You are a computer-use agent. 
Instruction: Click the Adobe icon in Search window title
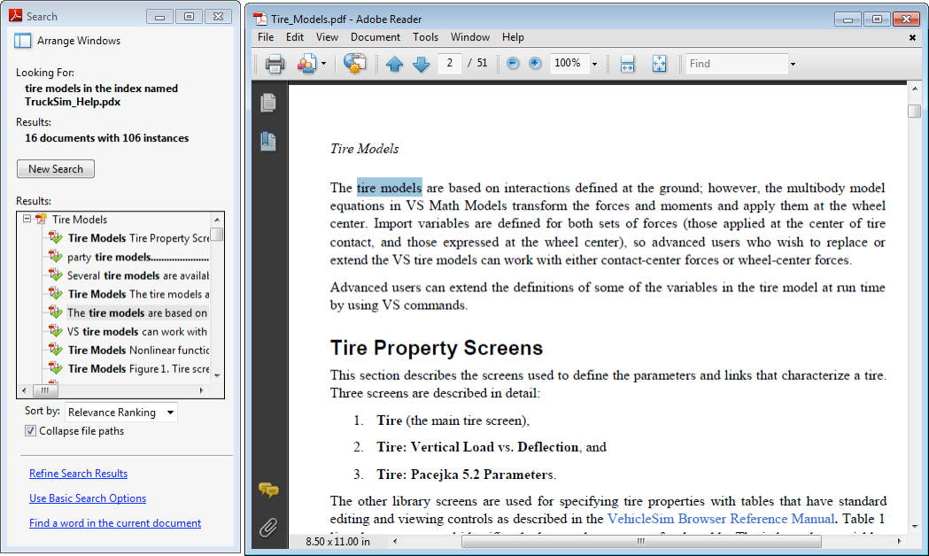pos(15,16)
